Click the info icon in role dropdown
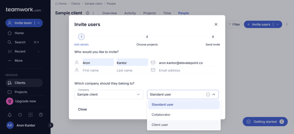294x134 pixels. click(x=208, y=95)
